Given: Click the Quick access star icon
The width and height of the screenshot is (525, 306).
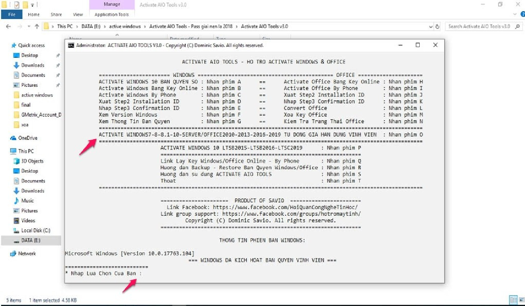Looking at the screenshot, I should click(x=14, y=45).
